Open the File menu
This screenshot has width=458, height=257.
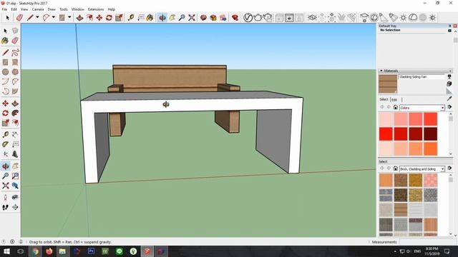pyautogui.click(x=4, y=9)
